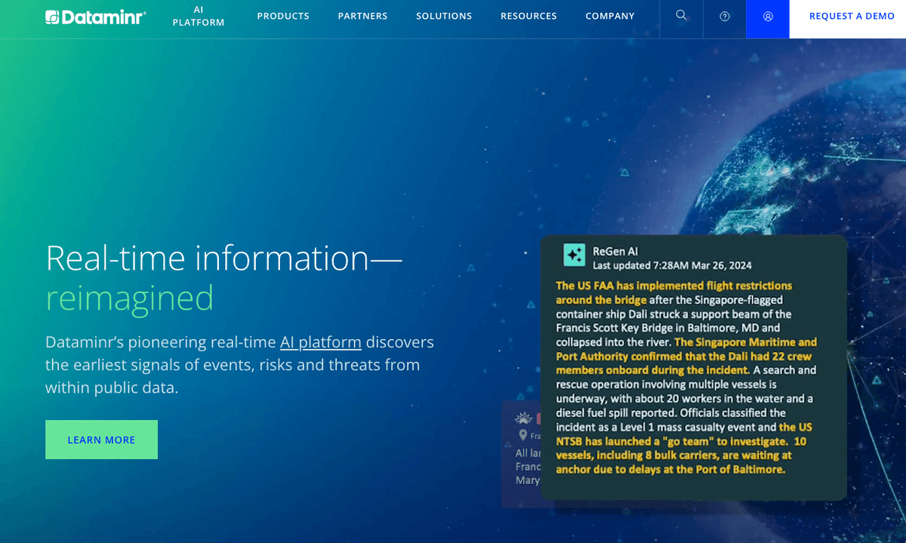Click the green 'reimagined' heading word
906x543 pixels.
(130, 298)
